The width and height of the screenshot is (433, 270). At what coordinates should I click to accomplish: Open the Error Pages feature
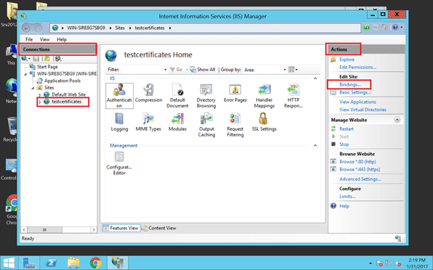pos(235,93)
